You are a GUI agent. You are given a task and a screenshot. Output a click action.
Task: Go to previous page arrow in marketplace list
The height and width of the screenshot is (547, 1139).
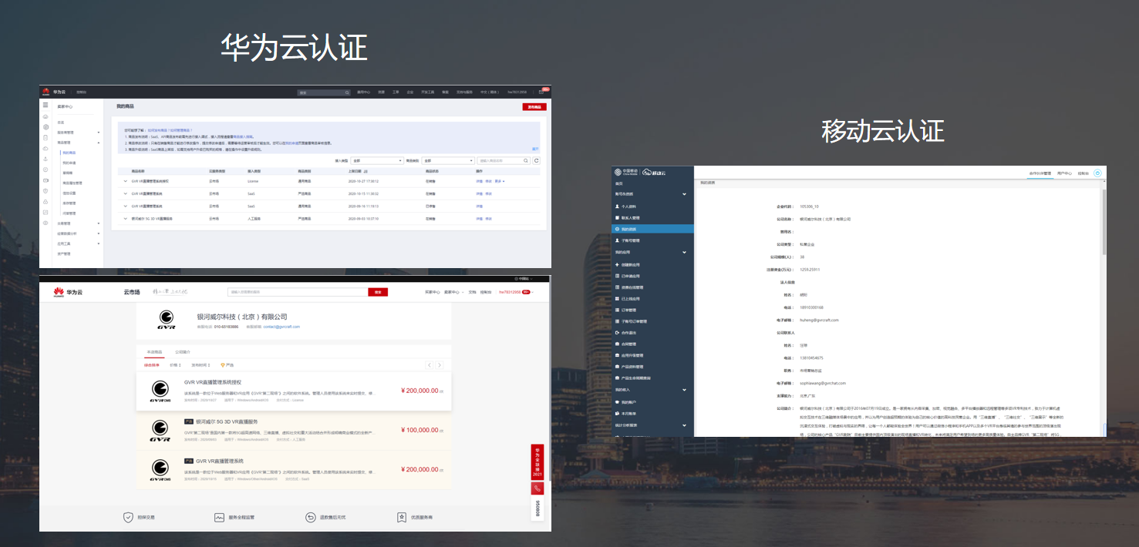point(430,364)
